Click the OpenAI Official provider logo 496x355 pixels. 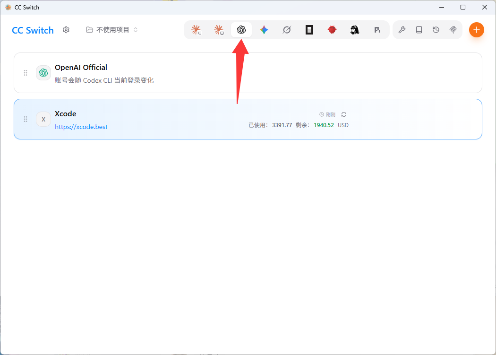coord(43,73)
